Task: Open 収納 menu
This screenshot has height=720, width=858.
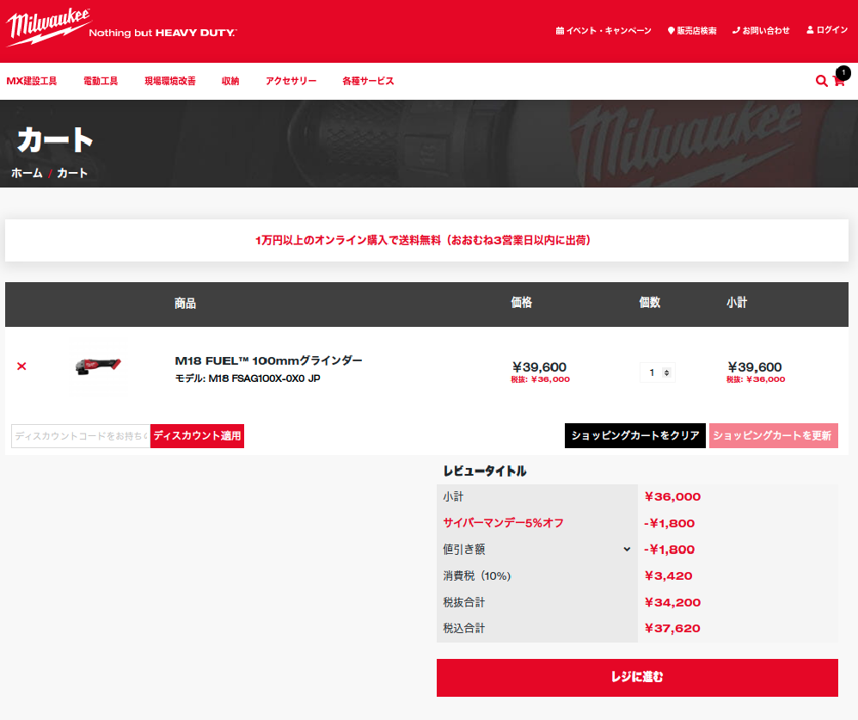Action: [230, 81]
